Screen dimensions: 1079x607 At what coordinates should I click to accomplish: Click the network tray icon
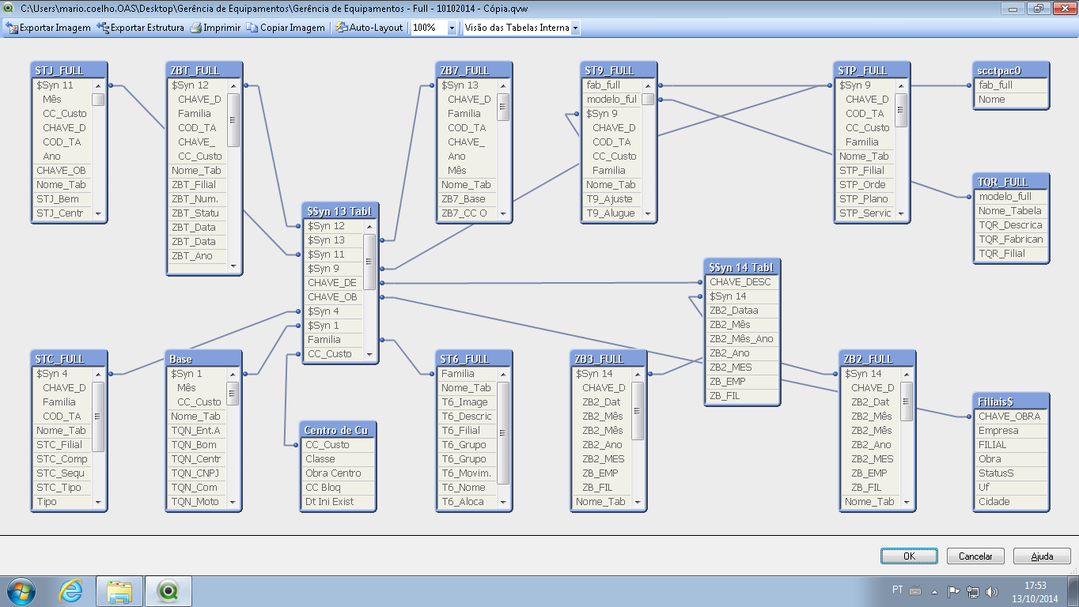973,590
